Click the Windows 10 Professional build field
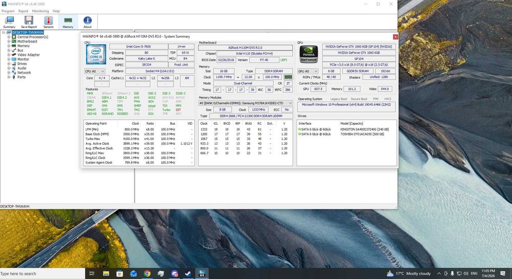Viewport: 512px width, 279px height. pyautogui.click(x=346, y=107)
